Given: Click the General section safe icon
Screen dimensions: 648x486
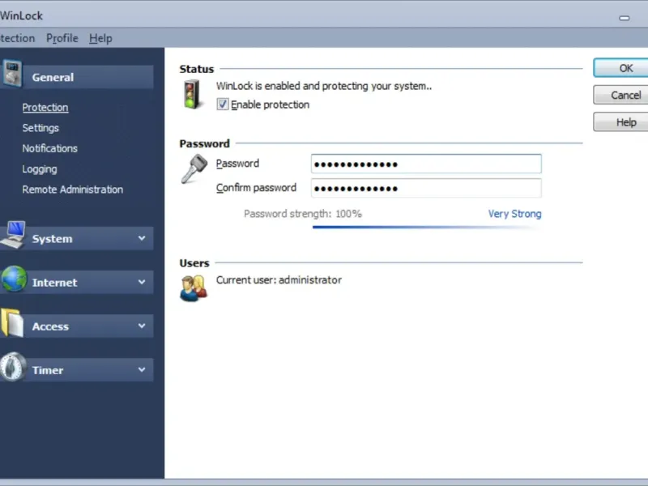Looking at the screenshot, I should [13, 74].
